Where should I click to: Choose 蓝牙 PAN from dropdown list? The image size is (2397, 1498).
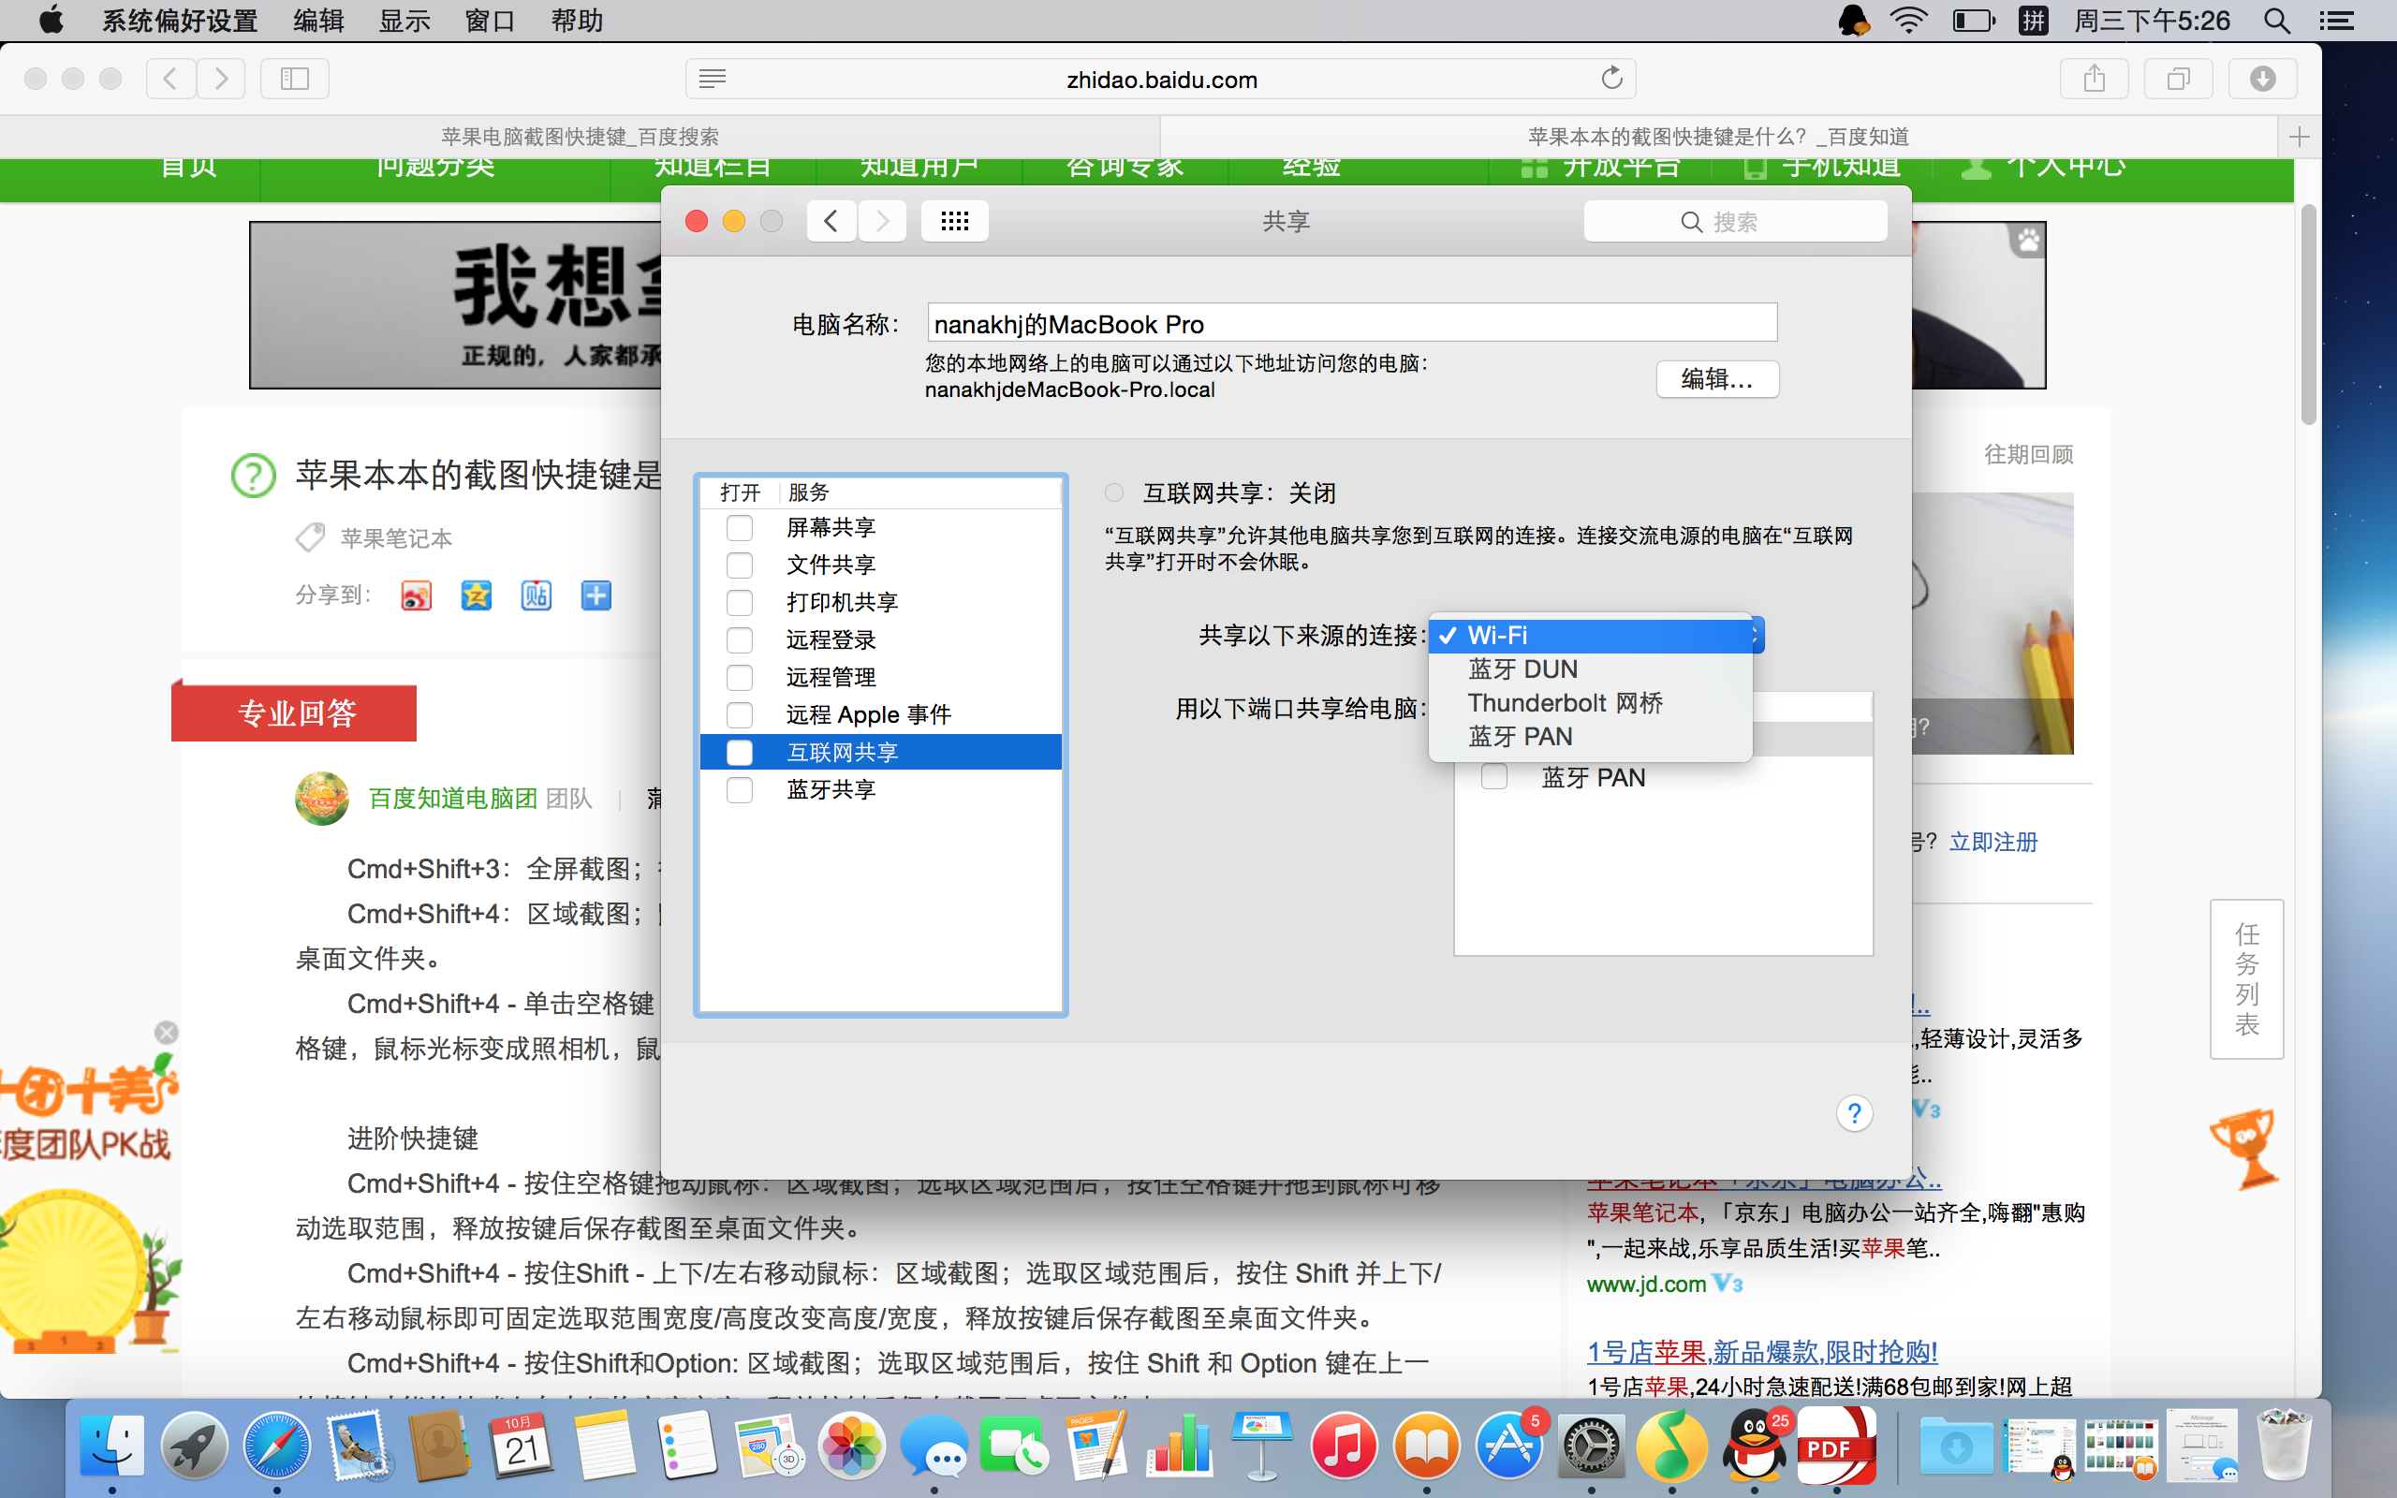tap(1591, 736)
